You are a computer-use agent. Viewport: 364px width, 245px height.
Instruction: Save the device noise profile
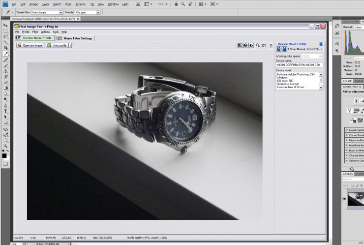tap(284, 49)
